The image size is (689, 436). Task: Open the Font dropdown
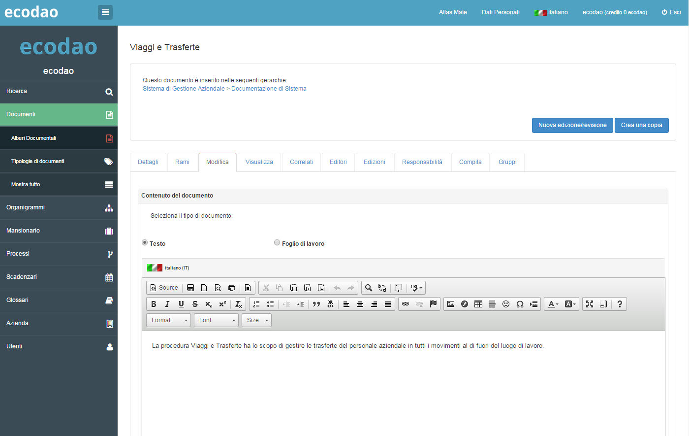pos(216,320)
